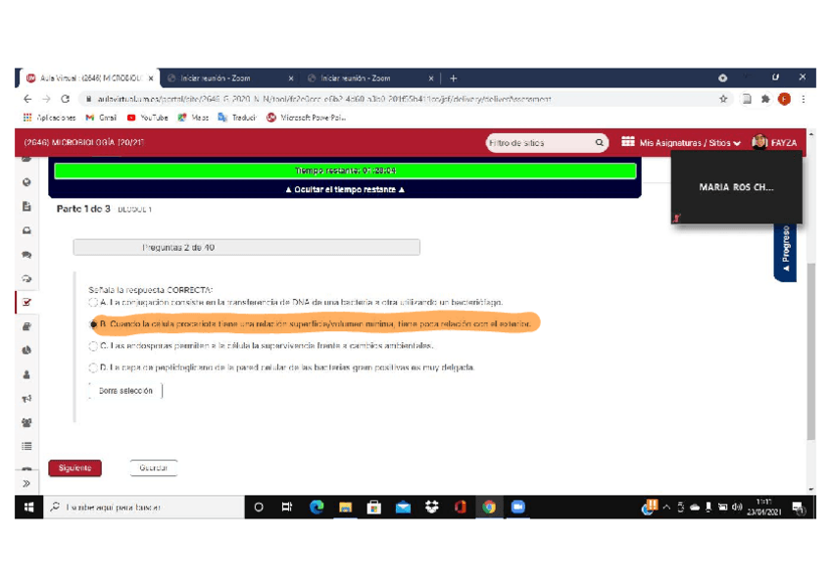The width and height of the screenshot is (831, 587).
Task: Open the pie chart statistics icon in sidebar
Action: click(26, 350)
